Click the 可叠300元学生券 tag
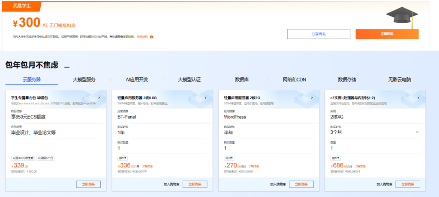439x197 pixels. pos(23,158)
